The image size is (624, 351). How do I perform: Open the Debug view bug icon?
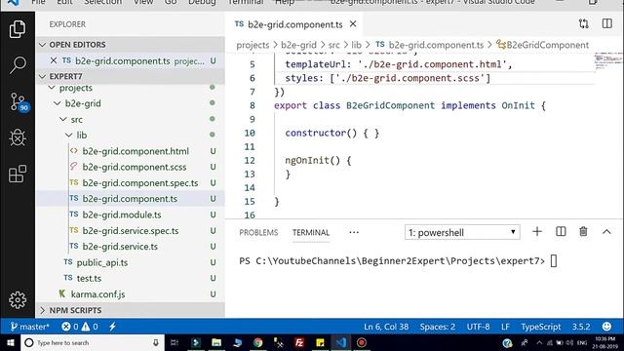(18, 137)
